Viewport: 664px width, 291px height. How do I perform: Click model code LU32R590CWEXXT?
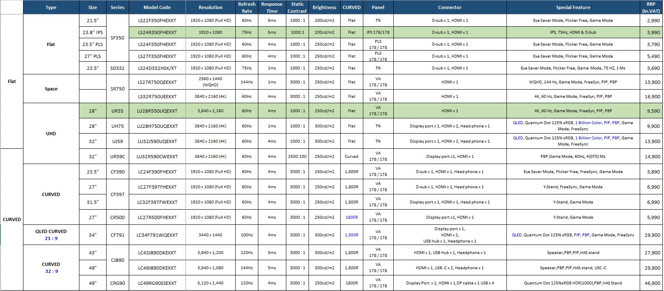[x=157, y=157]
